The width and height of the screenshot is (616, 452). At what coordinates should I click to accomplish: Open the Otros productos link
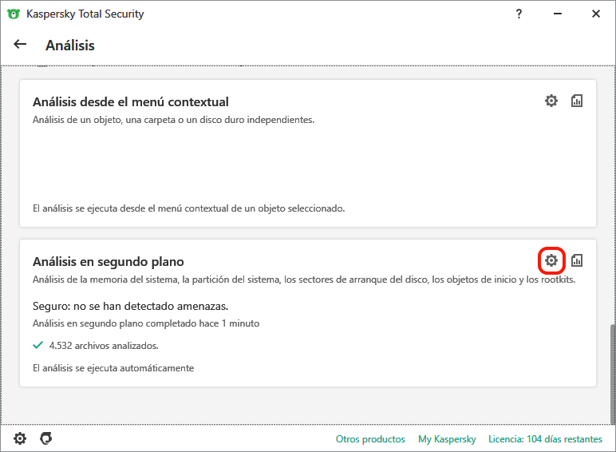pyautogui.click(x=370, y=439)
